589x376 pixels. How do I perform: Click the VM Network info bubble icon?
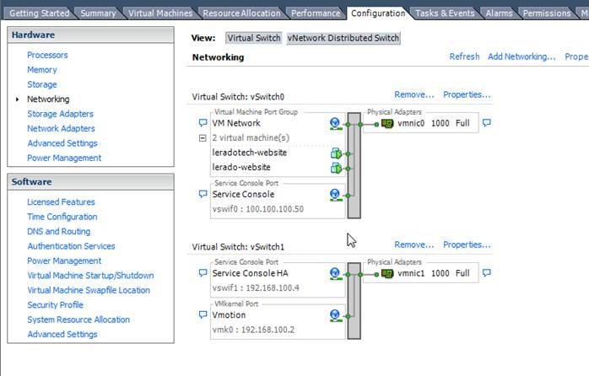click(203, 123)
